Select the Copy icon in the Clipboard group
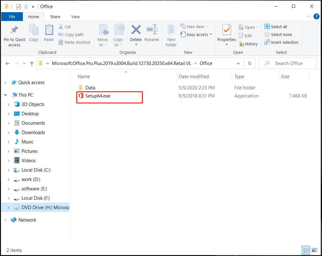Viewport: 322px width, 256px height. 34,34
